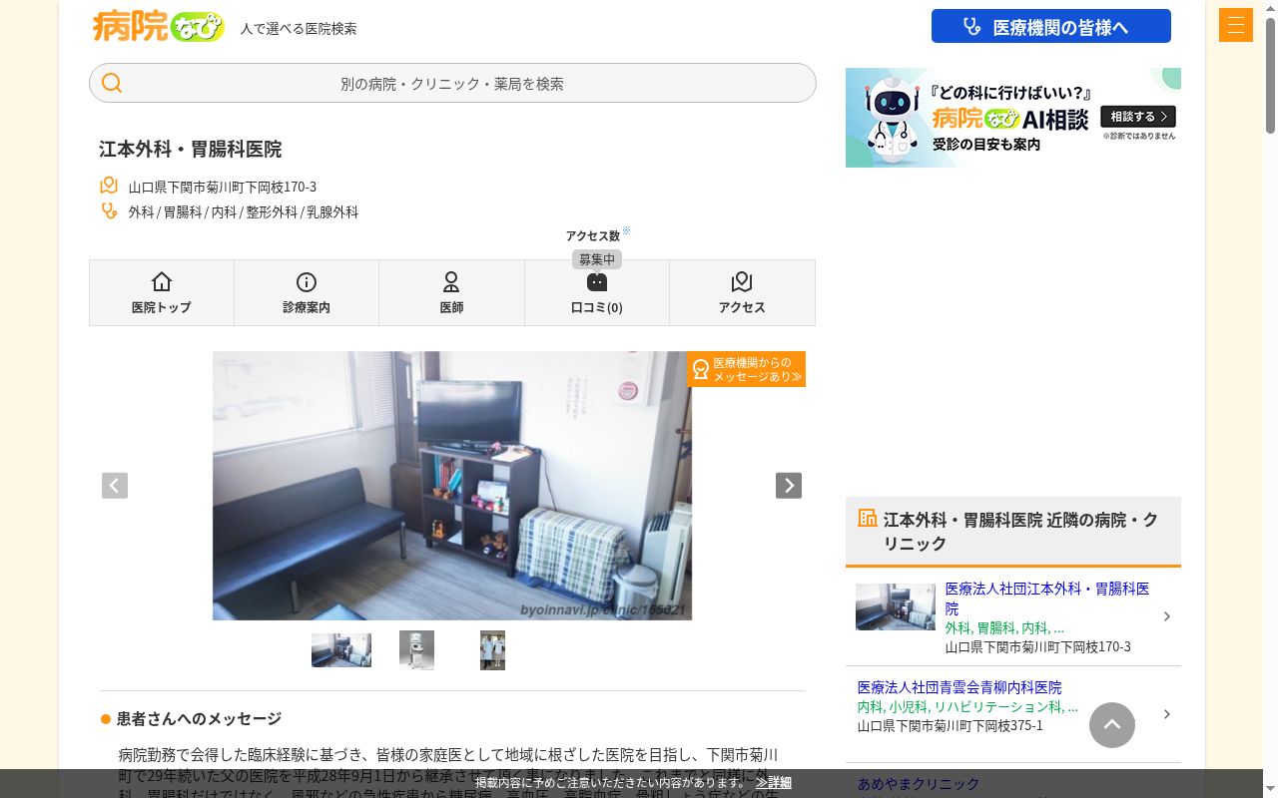Click the stethoscope icon beside specialties
Screen dimensions: 1278x798
click(x=109, y=210)
